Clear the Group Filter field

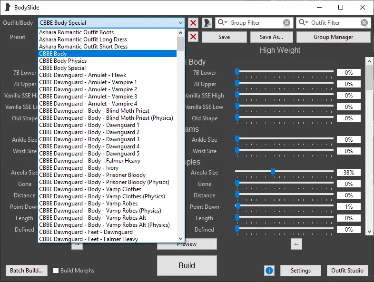tap(286, 23)
